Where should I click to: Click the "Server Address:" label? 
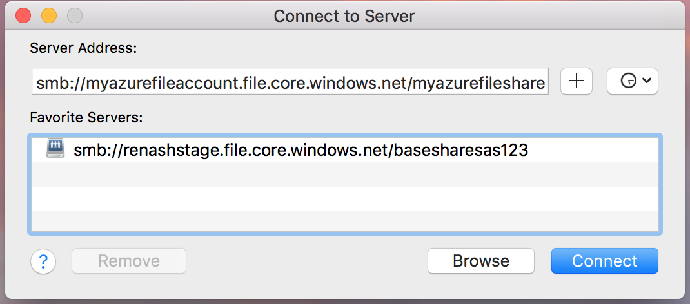point(84,48)
